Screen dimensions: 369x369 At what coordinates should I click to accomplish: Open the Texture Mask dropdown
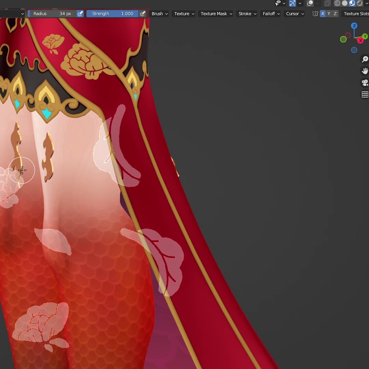tap(216, 14)
